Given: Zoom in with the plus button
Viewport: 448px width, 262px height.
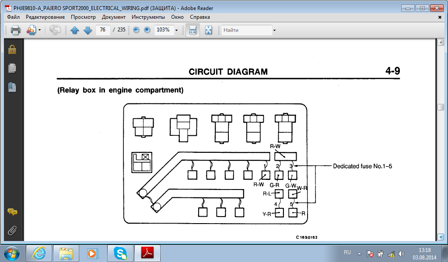Looking at the screenshot, I should (x=147, y=30).
